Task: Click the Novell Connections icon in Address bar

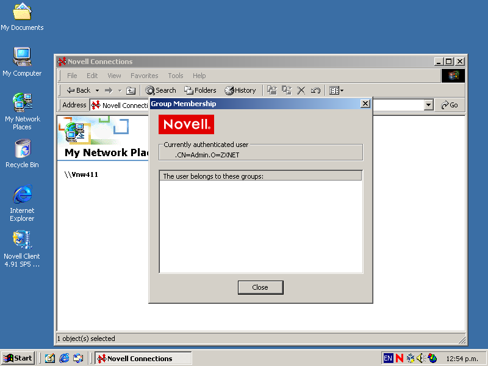Action: click(96, 105)
